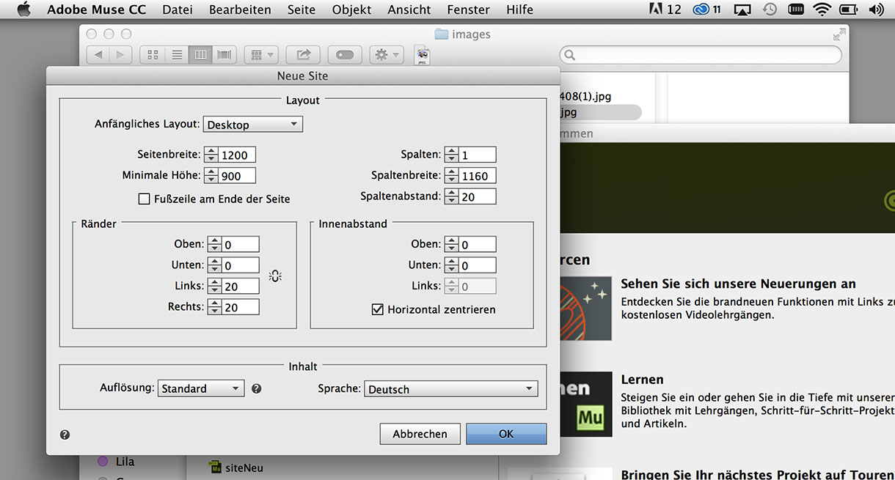Go forward in the Finder images window

pos(120,55)
